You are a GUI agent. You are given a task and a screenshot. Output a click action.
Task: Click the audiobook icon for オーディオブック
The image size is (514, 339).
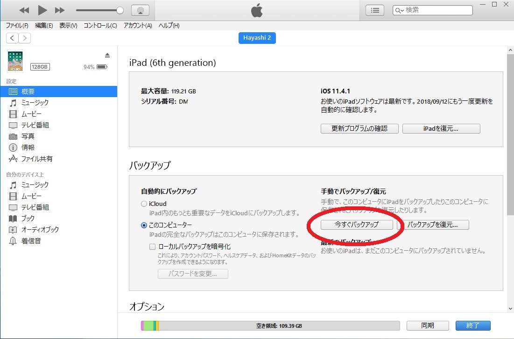[x=13, y=230]
